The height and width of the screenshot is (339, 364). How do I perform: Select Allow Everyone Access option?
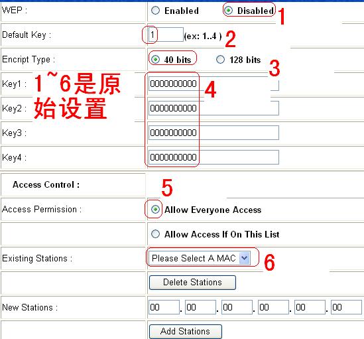click(x=155, y=210)
